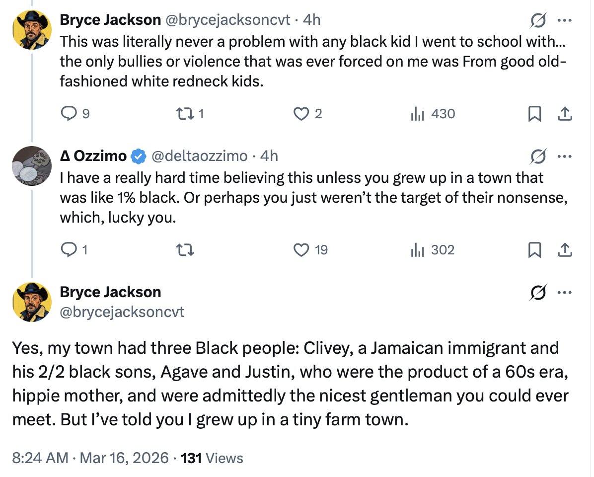Open @brycejacksoncvt handle on main tweet
This screenshot has height=477, width=594.
coord(122,312)
